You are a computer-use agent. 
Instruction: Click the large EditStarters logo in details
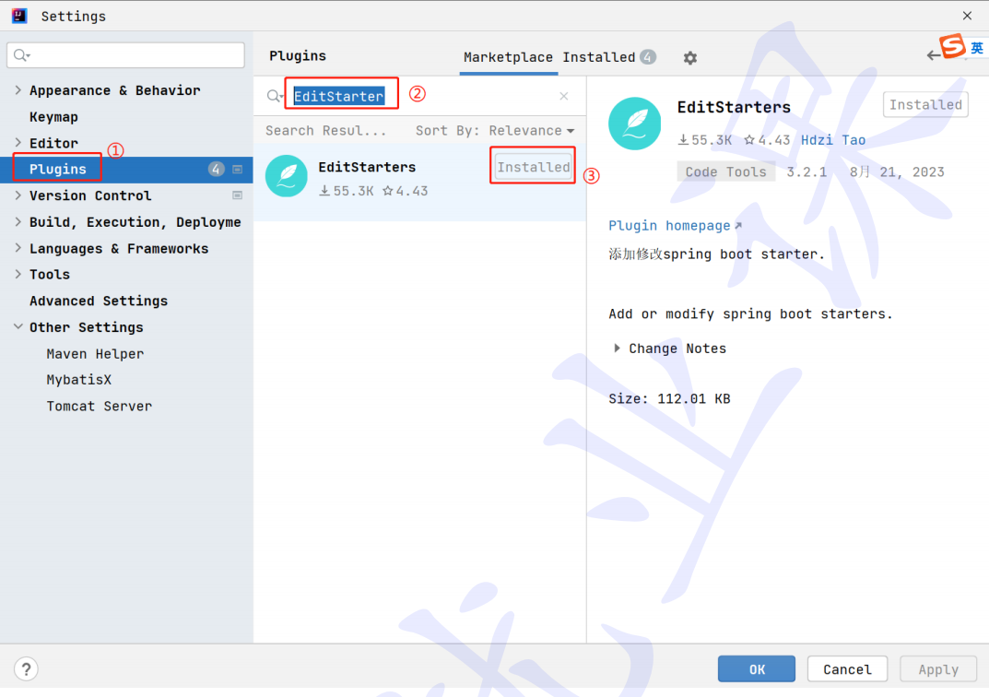click(634, 124)
